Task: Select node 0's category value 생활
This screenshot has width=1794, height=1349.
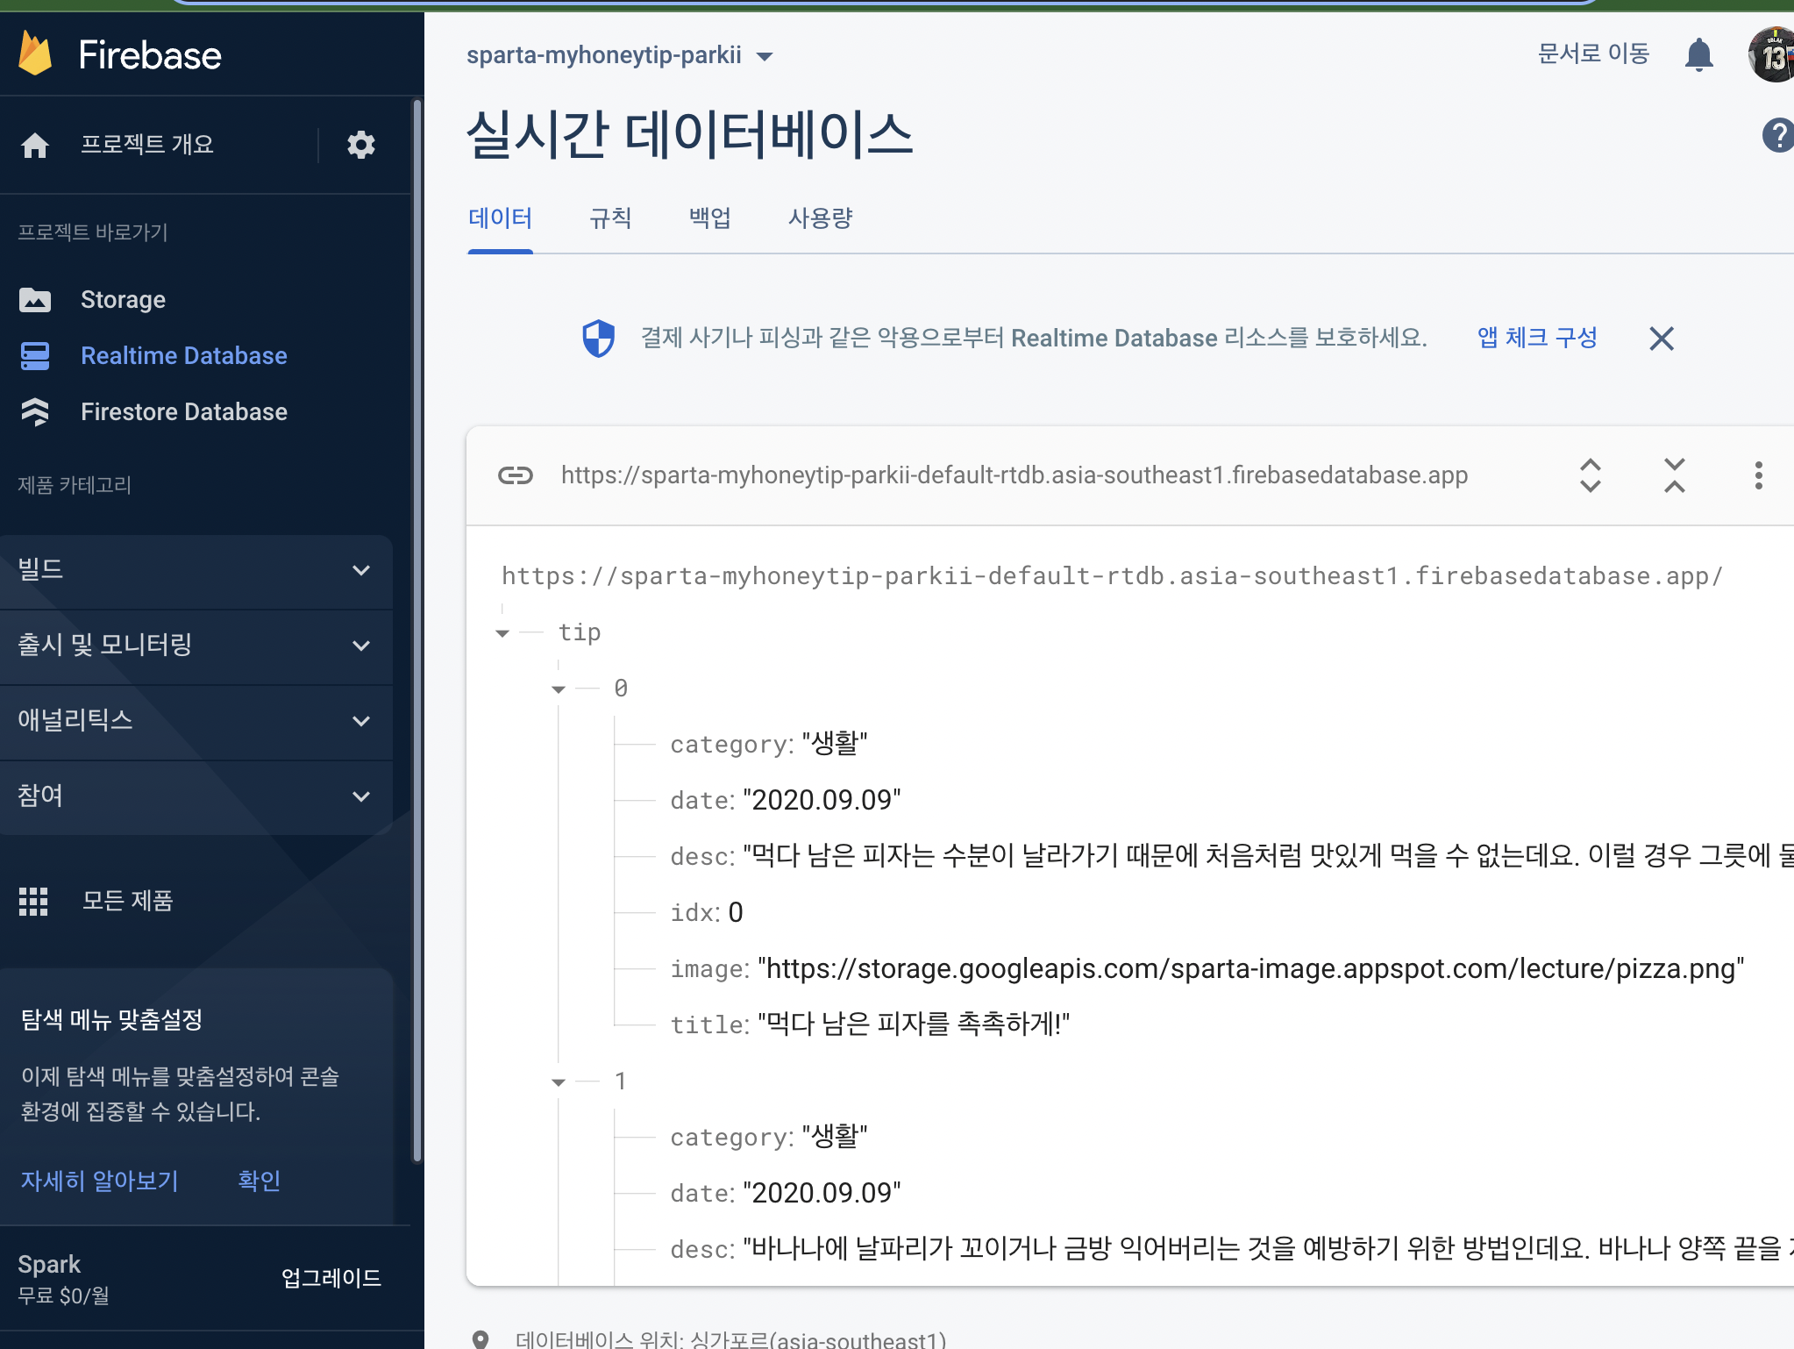Action: 834,744
